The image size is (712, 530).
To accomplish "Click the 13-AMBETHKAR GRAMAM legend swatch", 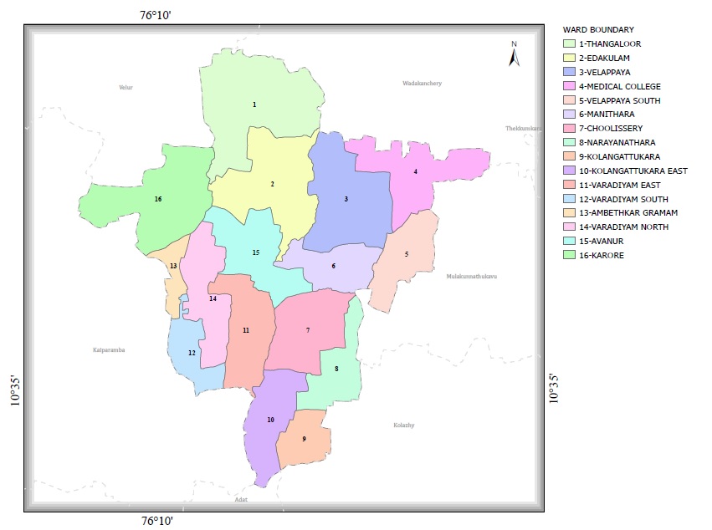I will click(x=569, y=212).
